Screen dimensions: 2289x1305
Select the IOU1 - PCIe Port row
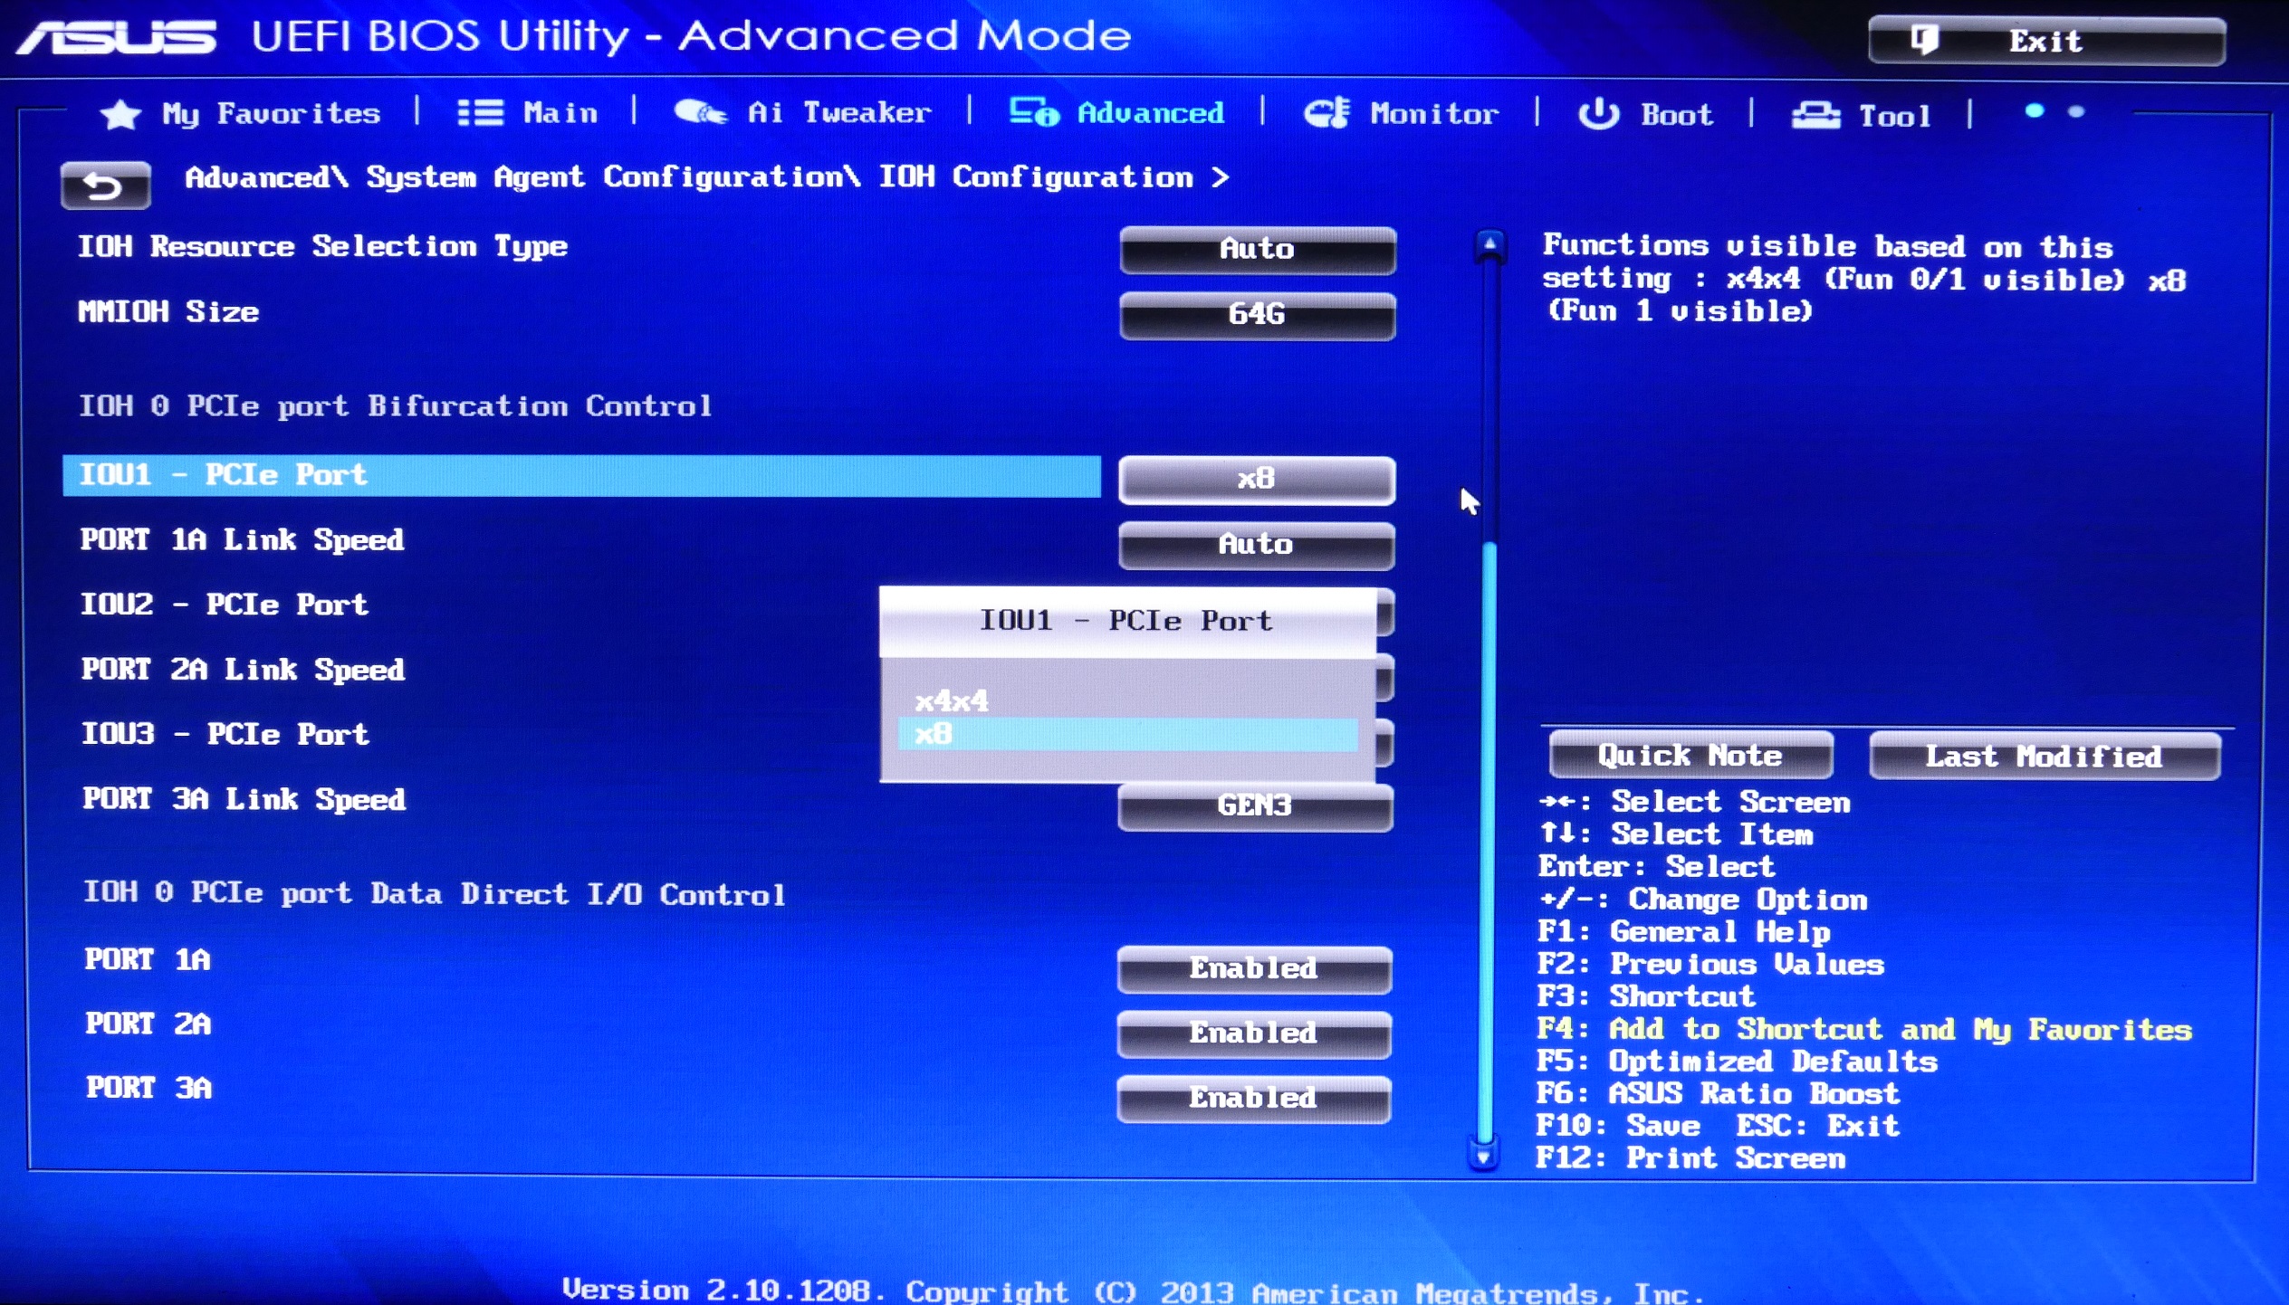pyautogui.click(x=581, y=476)
